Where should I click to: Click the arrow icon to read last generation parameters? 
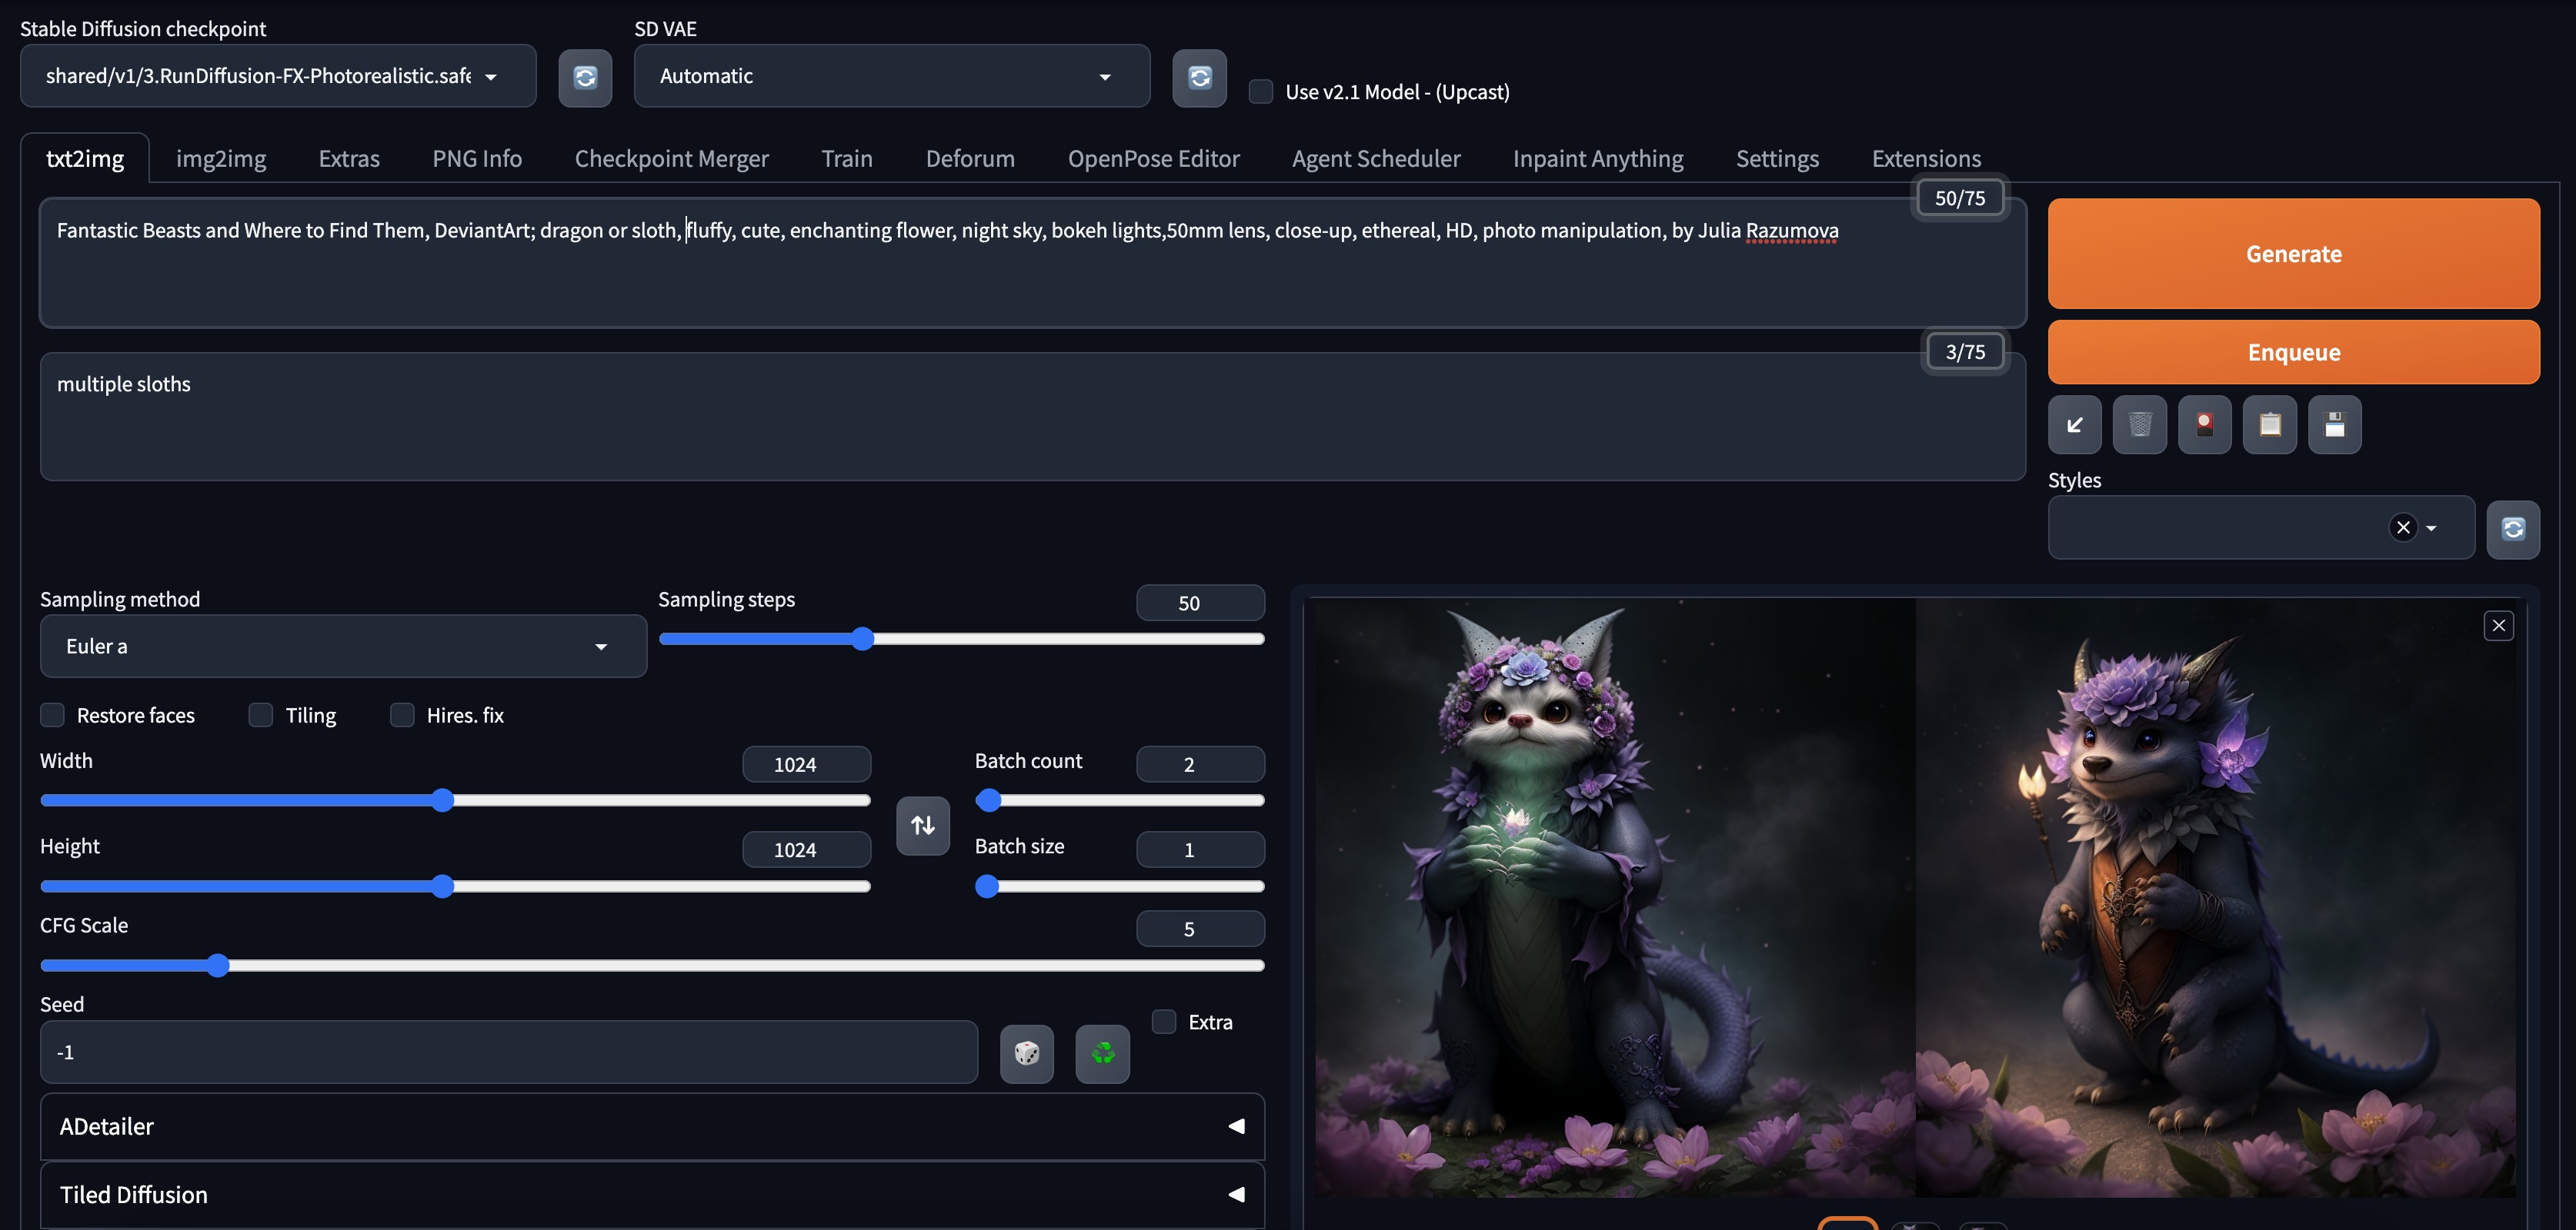point(2074,424)
